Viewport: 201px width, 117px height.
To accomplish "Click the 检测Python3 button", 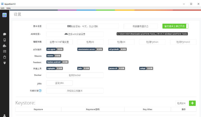I will (183, 42).
